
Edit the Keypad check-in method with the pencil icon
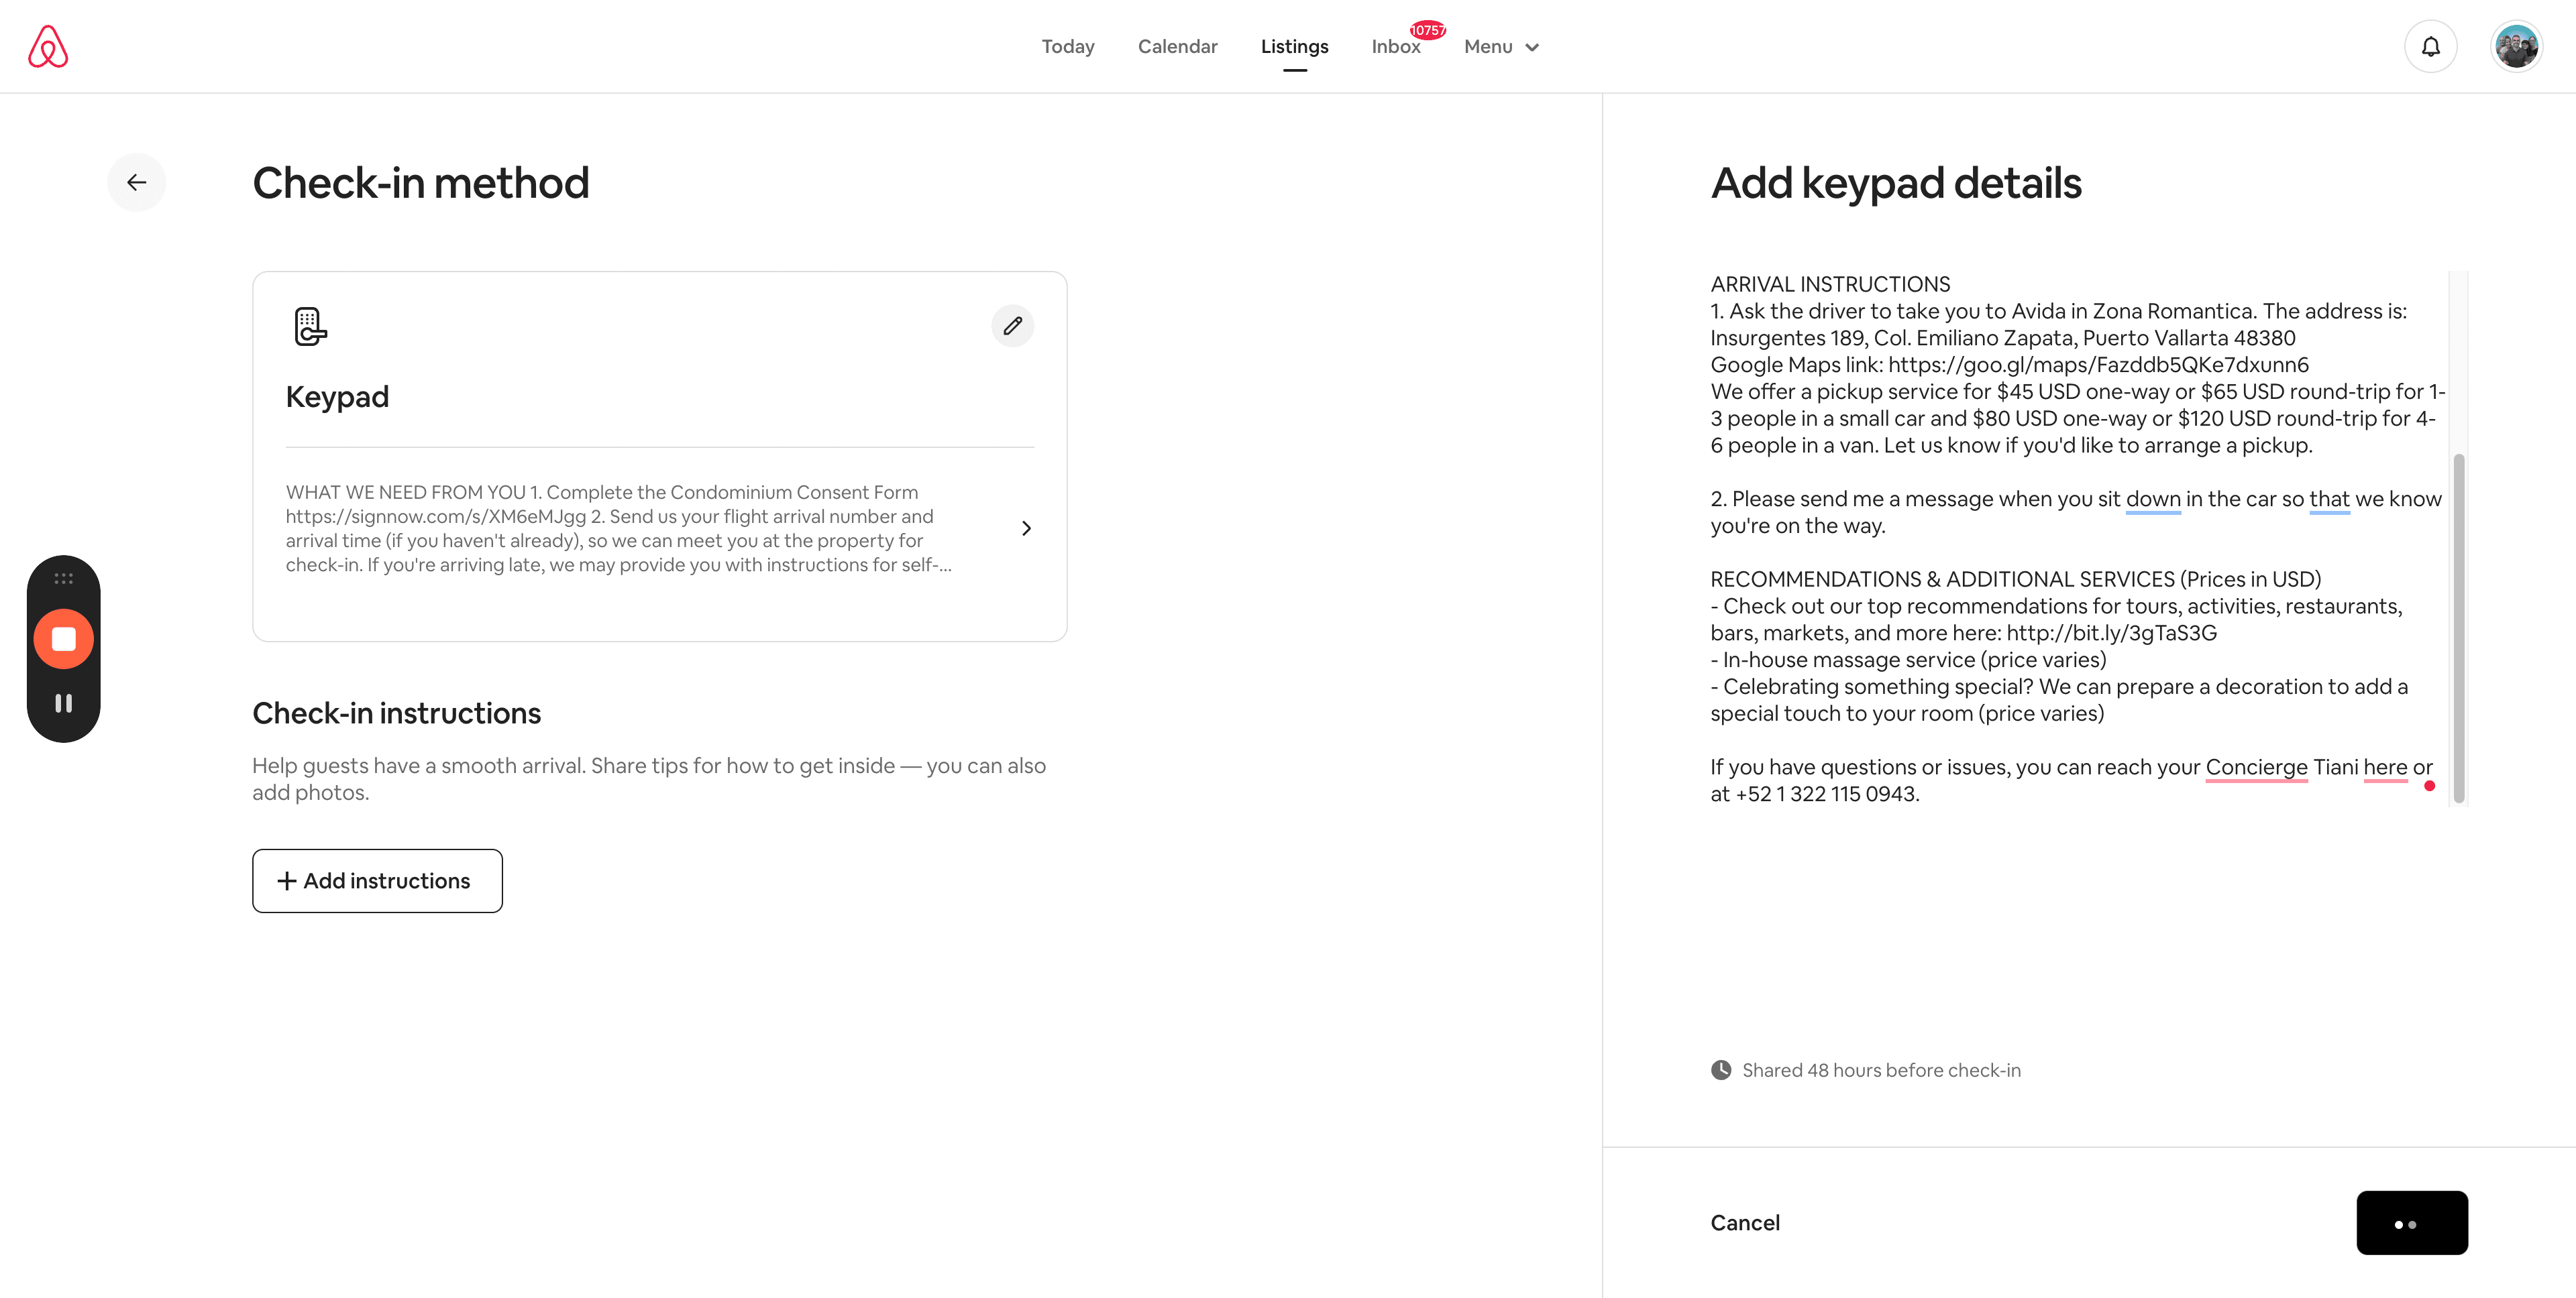[1012, 326]
